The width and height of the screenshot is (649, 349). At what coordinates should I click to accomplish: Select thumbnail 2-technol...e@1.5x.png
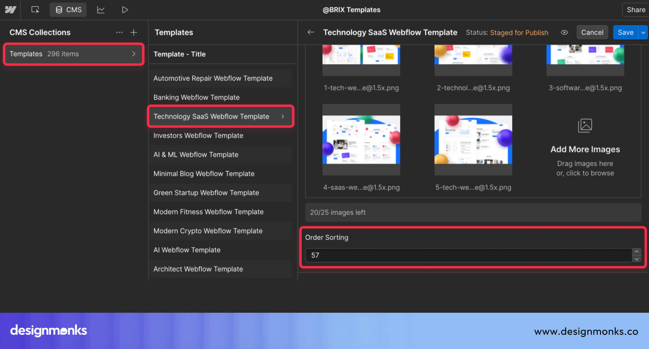pyautogui.click(x=473, y=60)
